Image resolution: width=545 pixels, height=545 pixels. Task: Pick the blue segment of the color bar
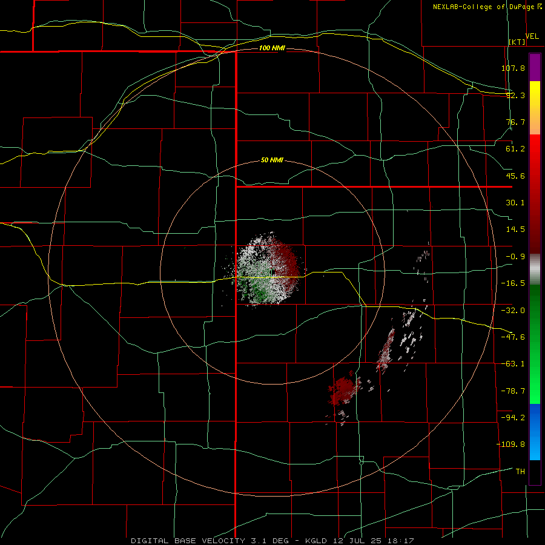[535, 432]
